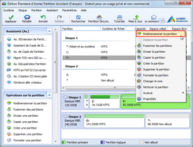Screen dimensions: 193x147
Task: Click the AOMEI Technology logo
Action: coord(178,19)
